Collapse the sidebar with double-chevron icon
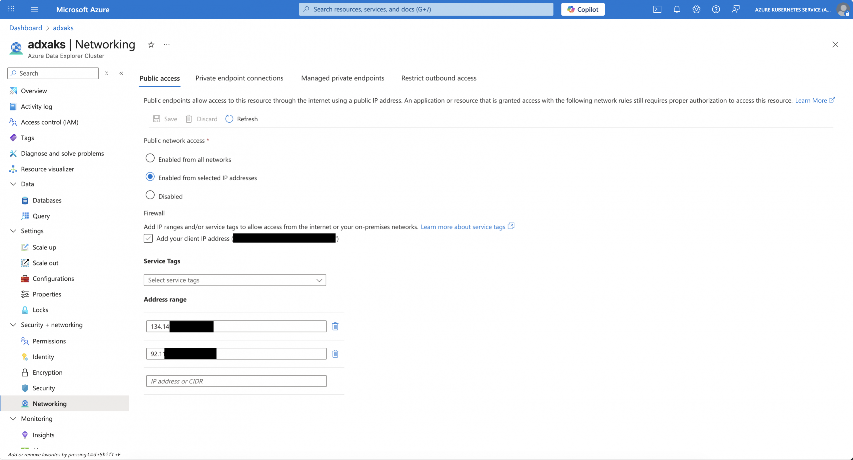 coord(121,73)
